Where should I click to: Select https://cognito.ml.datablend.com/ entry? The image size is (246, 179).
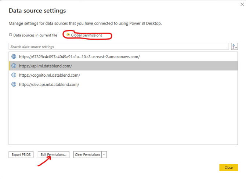(123, 75)
